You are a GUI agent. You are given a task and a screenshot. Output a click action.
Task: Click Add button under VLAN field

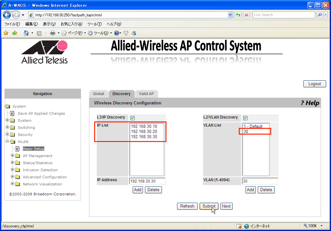[x=251, y=190]
